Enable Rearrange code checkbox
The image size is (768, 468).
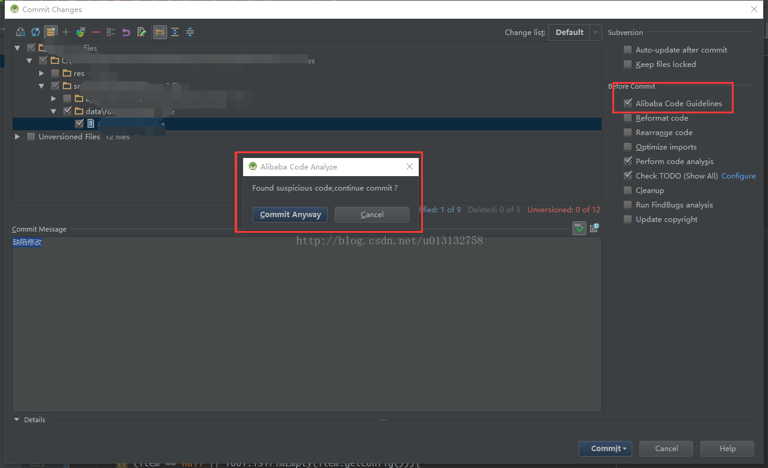coord(628,132)
